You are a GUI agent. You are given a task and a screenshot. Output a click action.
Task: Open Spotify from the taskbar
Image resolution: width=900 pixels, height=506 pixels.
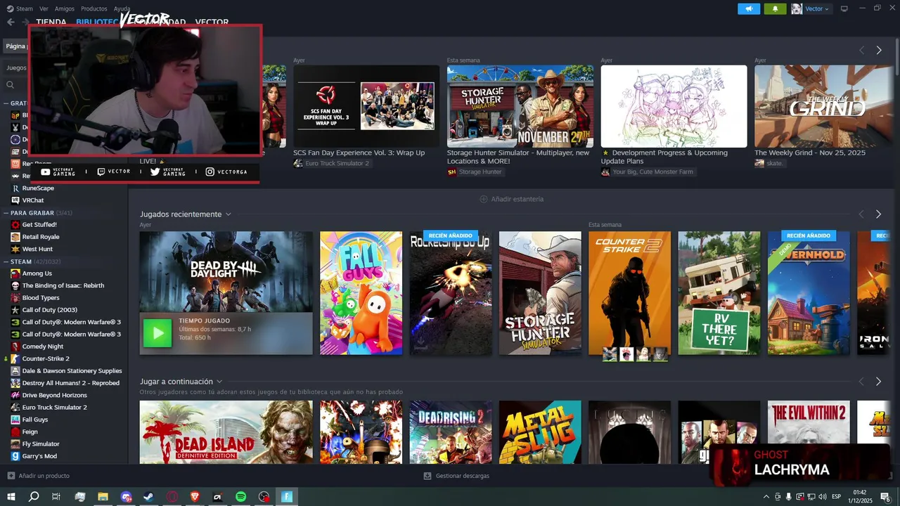(240, 497)
